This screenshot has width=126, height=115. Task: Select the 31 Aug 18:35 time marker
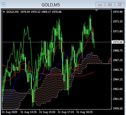[84, 112]
